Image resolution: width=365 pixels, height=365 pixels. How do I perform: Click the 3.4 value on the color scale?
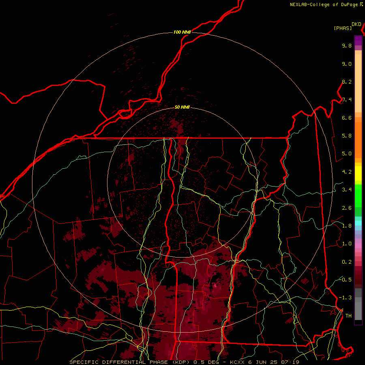[x=347, y=190]
